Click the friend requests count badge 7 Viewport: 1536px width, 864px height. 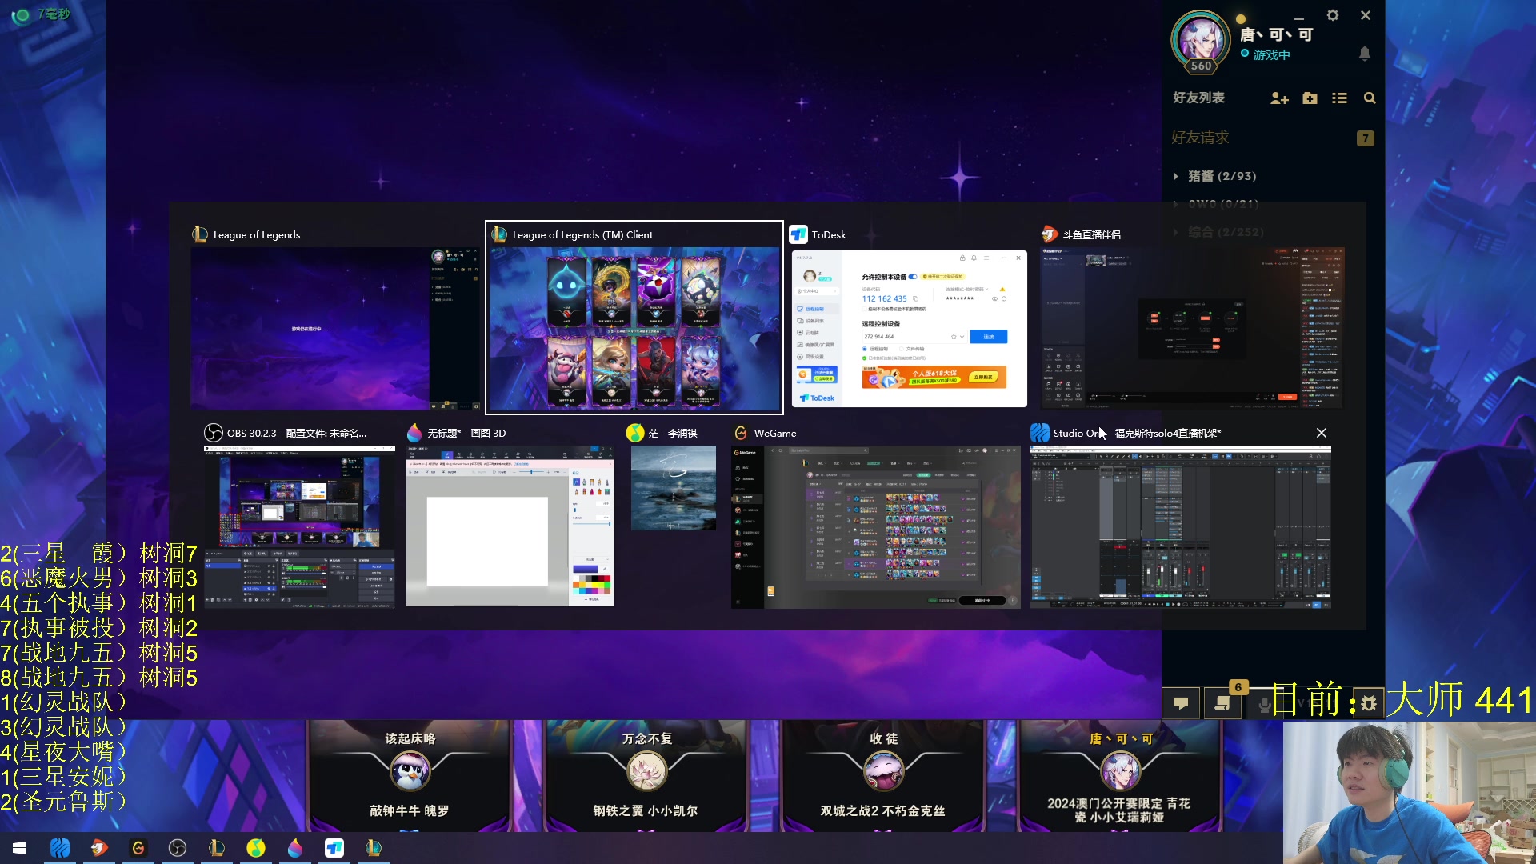click(1366, 138)
